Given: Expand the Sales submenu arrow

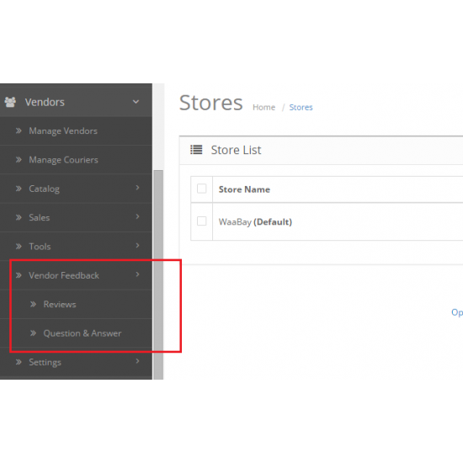Looking at the screenshot, I should point(137,216).
